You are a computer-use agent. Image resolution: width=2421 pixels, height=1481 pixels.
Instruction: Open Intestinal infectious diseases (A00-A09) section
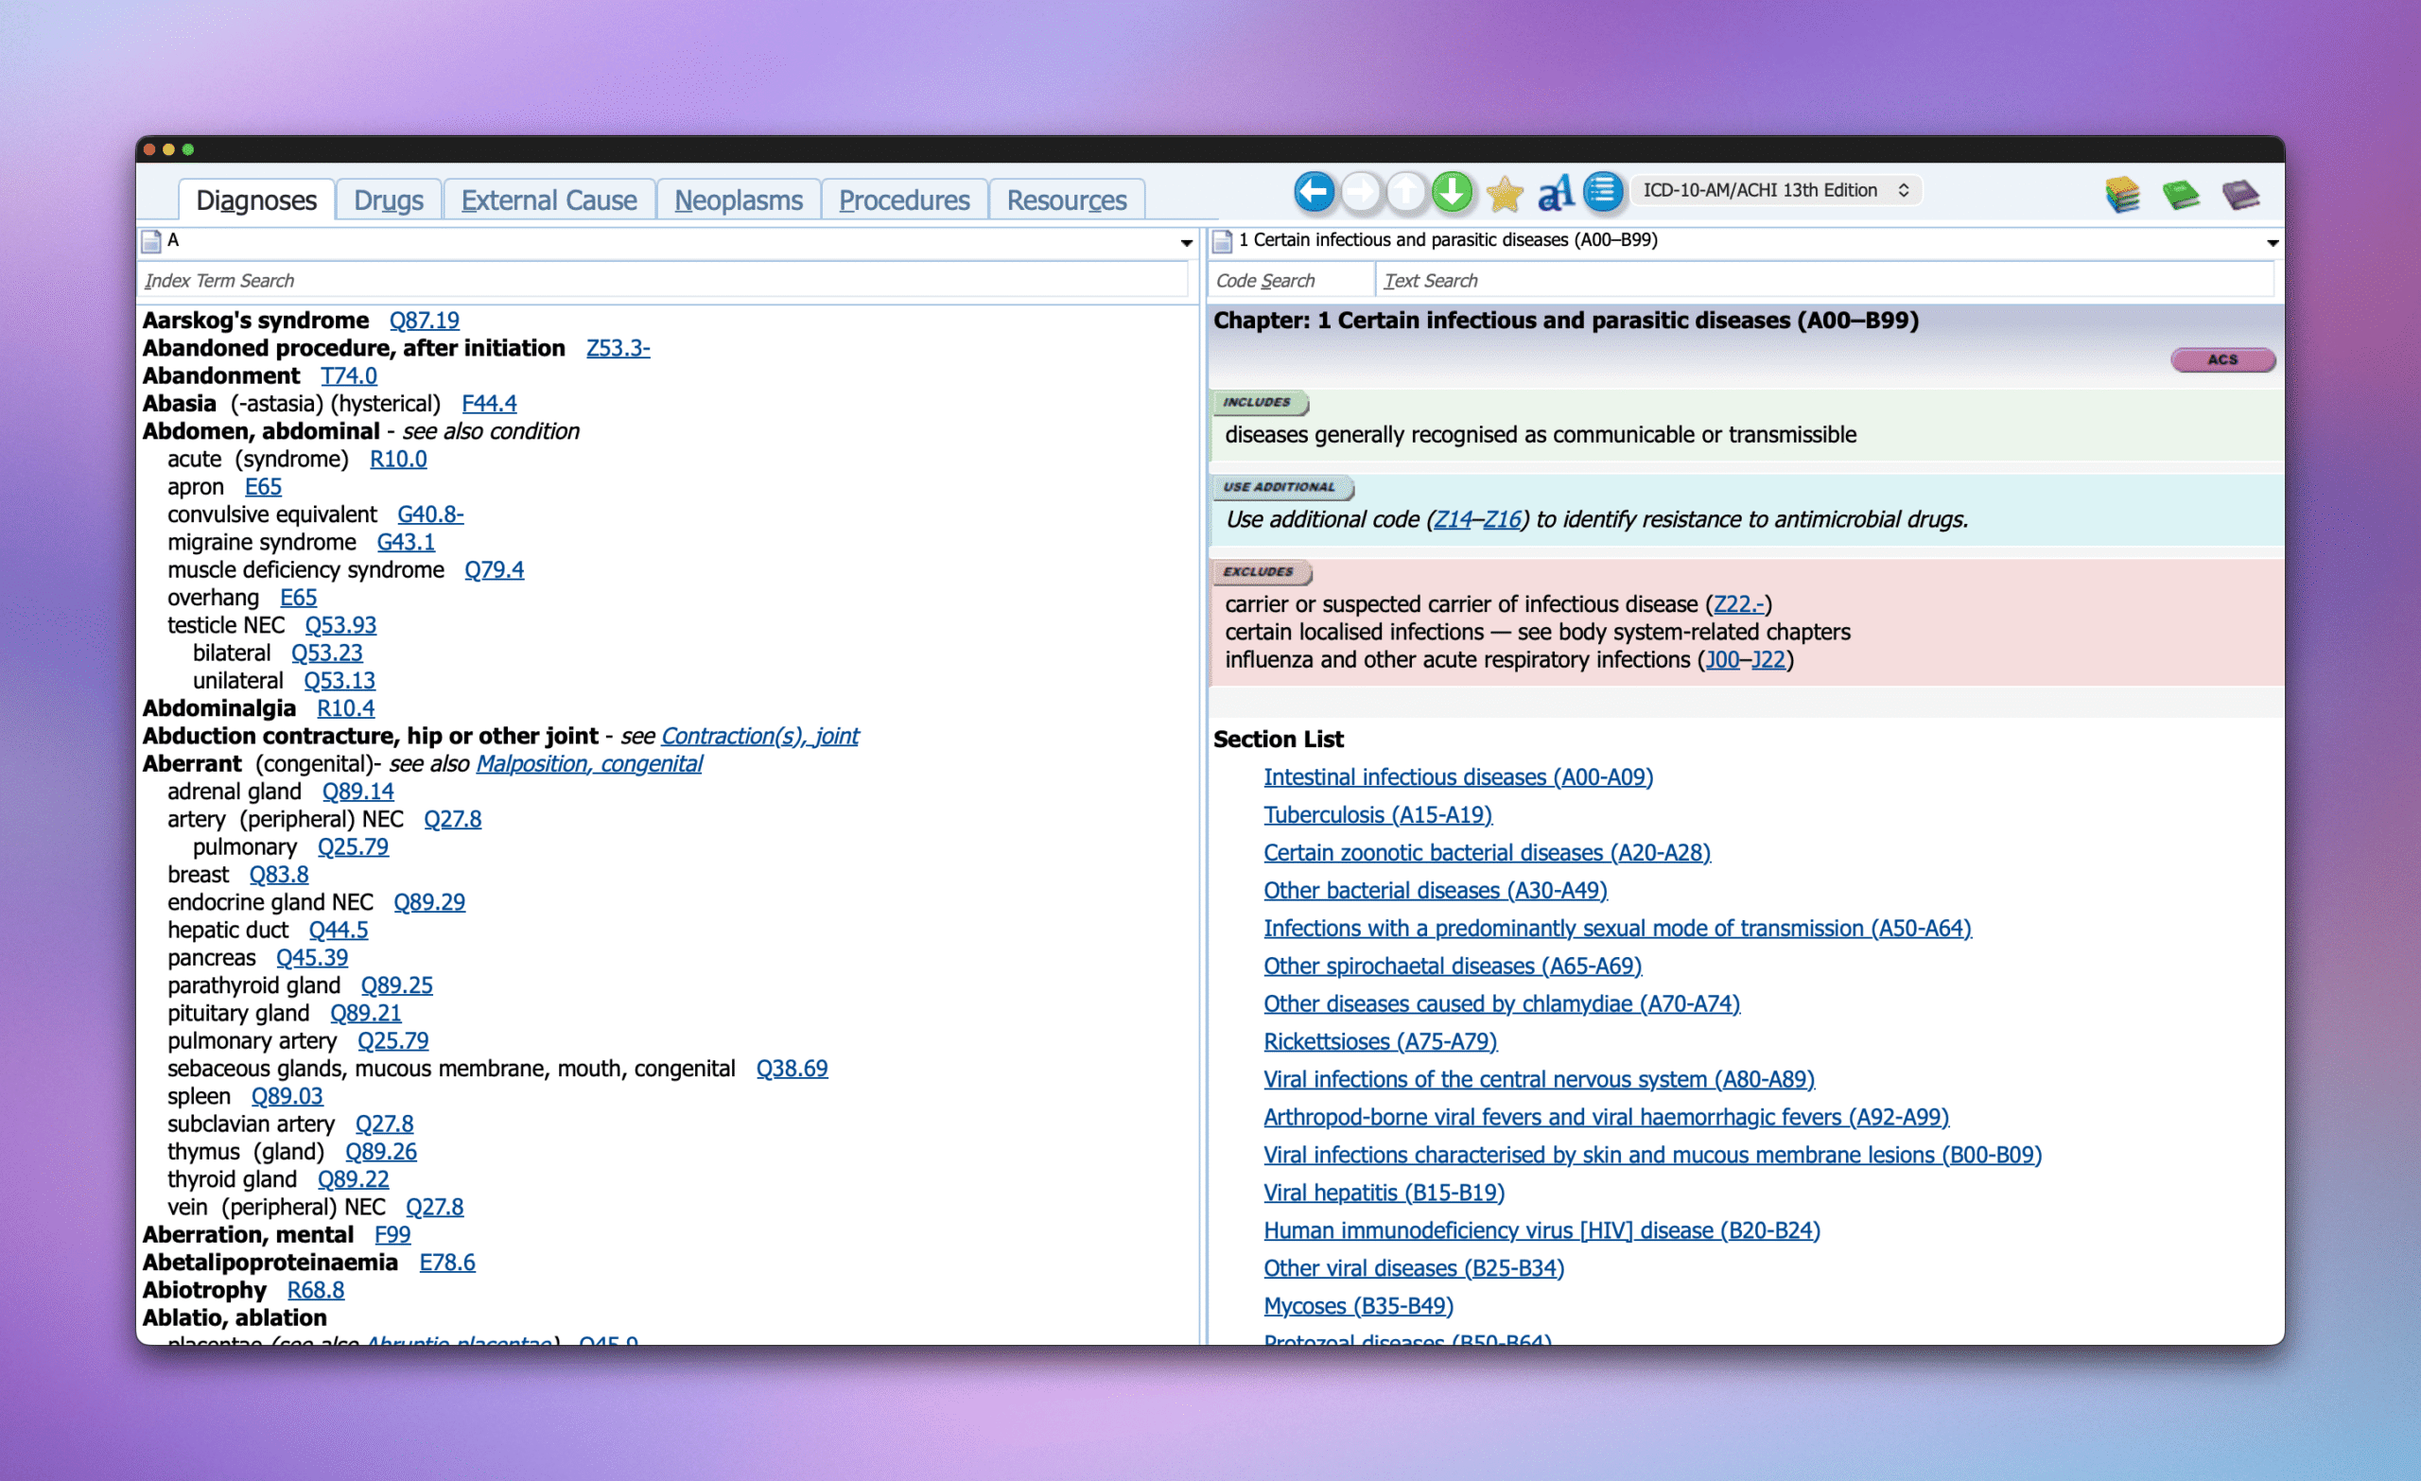click(x=1458, y=776)
